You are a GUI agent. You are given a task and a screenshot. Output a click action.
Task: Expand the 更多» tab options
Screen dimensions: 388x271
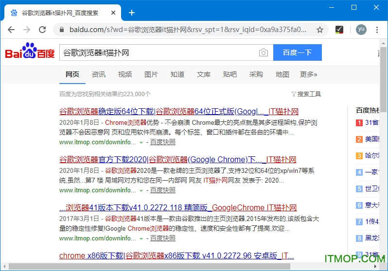[308, 74]
